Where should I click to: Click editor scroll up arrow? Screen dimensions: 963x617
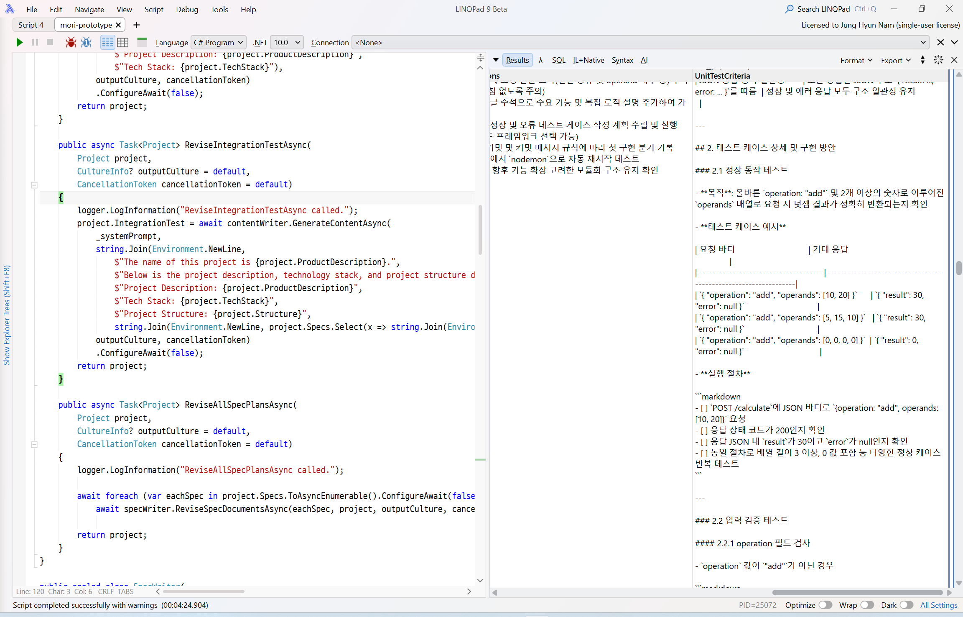[480, 68]
